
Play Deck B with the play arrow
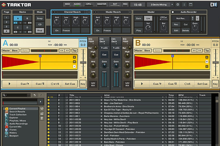coord(142,84)
